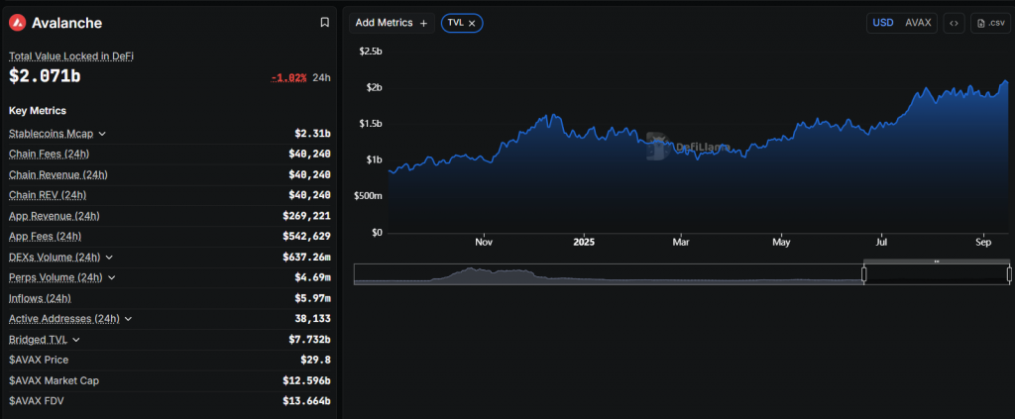This screenshot has height=419, width=1015.
Task: Click the left handle of time range slider
Action: pos(863,274)
